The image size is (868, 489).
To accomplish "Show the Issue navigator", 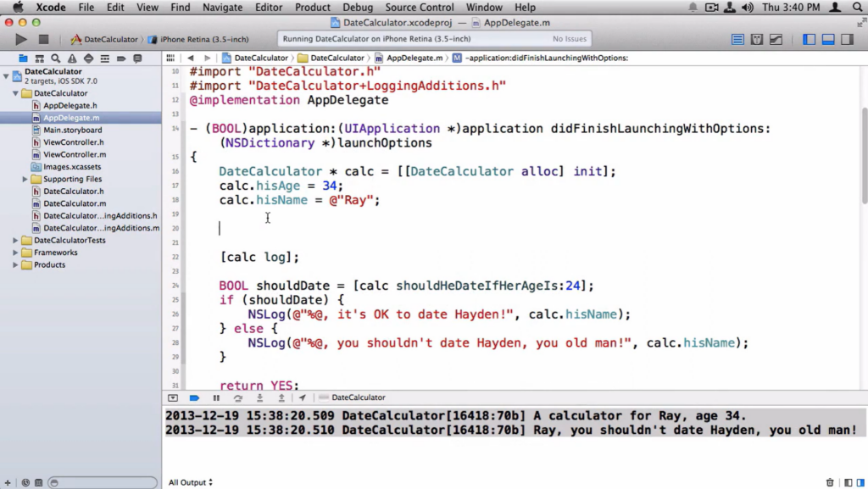I will (x=72, y=58).
